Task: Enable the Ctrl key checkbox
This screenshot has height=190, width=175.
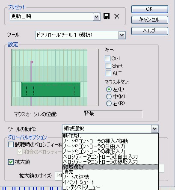Action: 107,58
